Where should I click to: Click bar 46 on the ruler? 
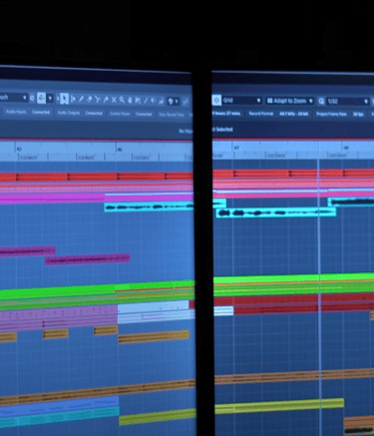coord(120,150)
